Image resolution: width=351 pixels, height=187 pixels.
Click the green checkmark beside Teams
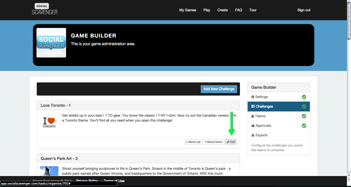point(304,116)
